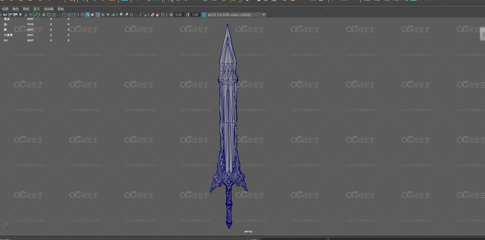Screen dimensions: 485x240
Task: Switch to Wireframe display cube icon
Action: 82,15
